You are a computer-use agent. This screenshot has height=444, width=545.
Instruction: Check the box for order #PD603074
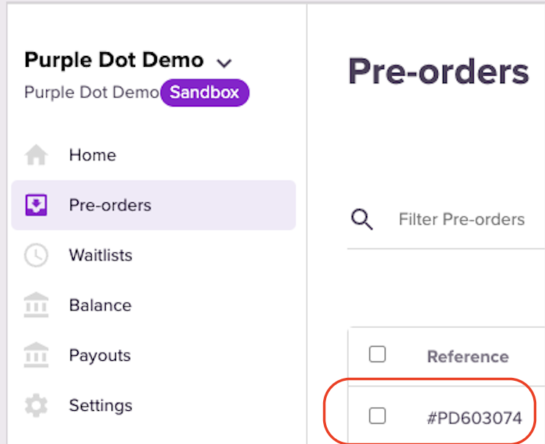pyautogui.click(x=378, y=417)
